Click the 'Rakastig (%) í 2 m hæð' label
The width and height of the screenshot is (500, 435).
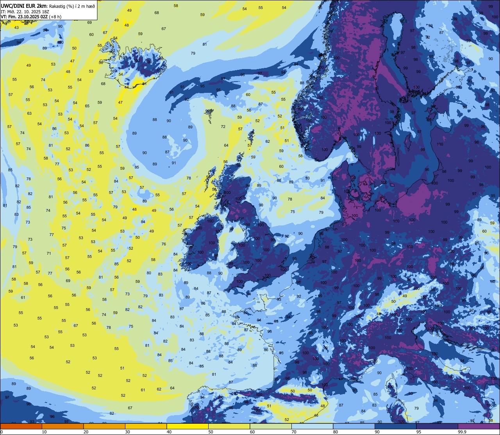(72, 6)
